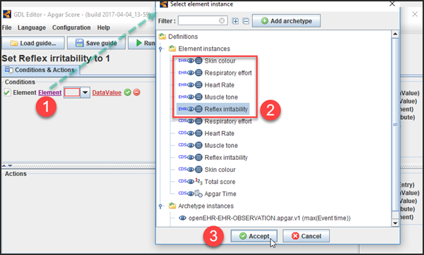Viewport: 424px width, 255px height.
Task: Click the data icon beside EHR Heart Rate
Action: tap(199, 85)
